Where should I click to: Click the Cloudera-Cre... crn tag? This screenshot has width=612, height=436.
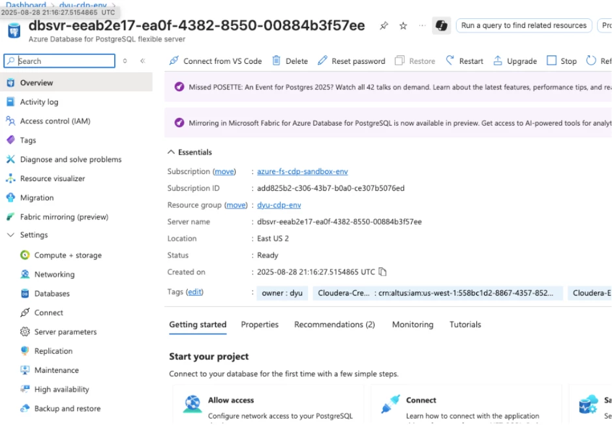coord(438,293)
